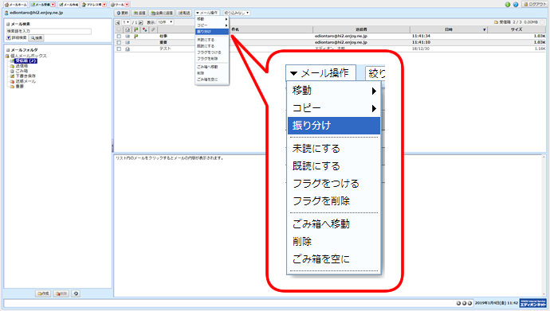
Task: Sort by the 送信者 column header
Action: point(361,29)
